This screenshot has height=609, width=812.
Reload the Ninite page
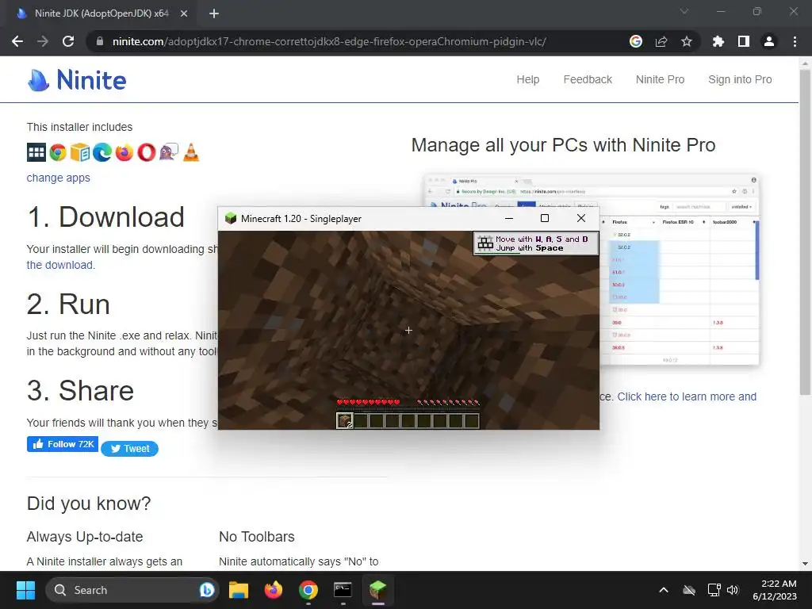click(68, 41)
